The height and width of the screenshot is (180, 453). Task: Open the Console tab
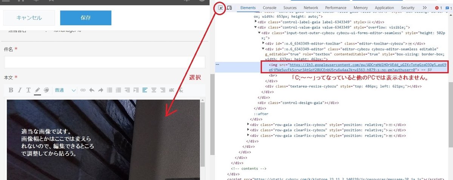click(270, 8)
